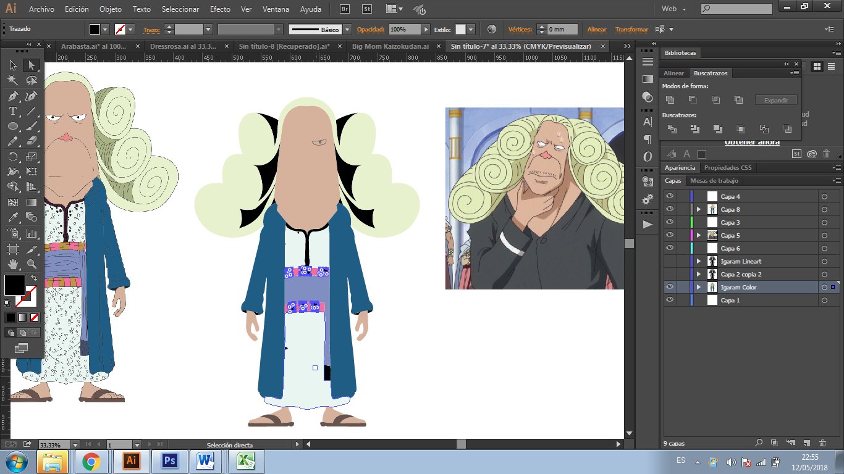The width and height of the screenshot is (844, 474).
Task: Switch to the Dressrosa.ai document tab
Action: (x=184, y=46)
